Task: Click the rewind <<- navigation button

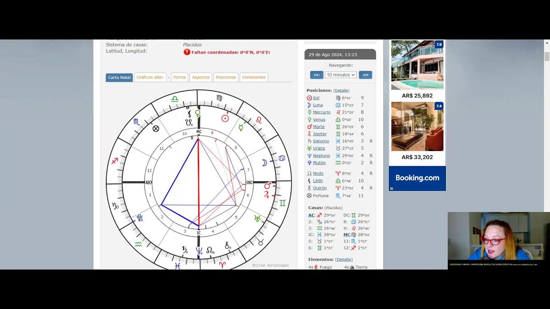Action: pyautogui.click(x=316, y=75)
